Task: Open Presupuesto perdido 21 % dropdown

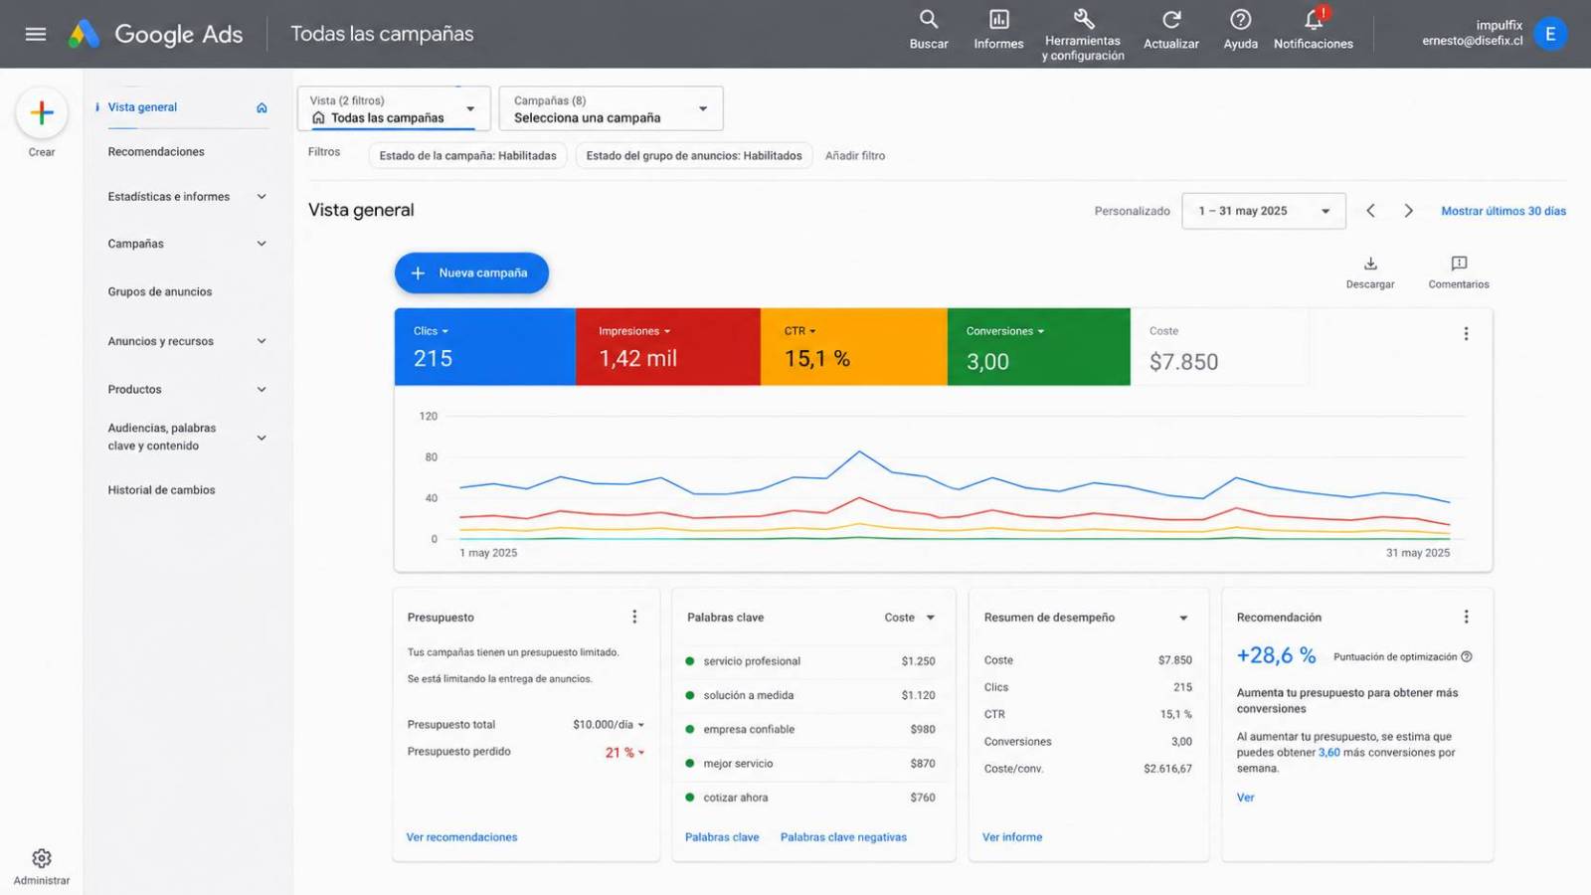Action: click(624, 753)
